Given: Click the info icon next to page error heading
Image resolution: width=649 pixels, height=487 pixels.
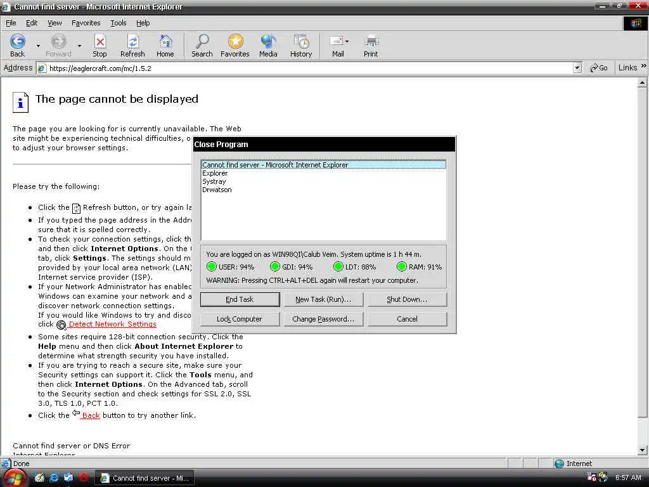Looking at the screenshot, I should (x=20, y=102).
